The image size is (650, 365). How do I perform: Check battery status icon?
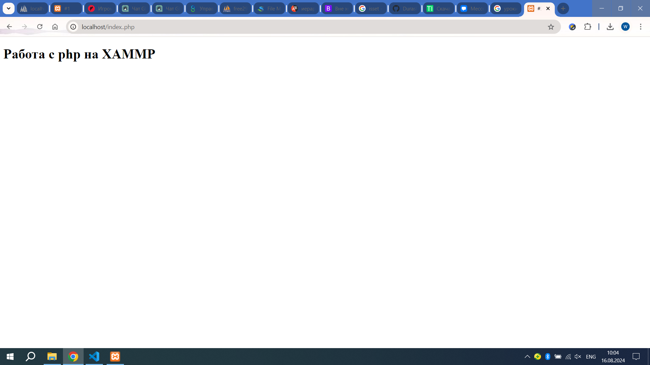558,357
